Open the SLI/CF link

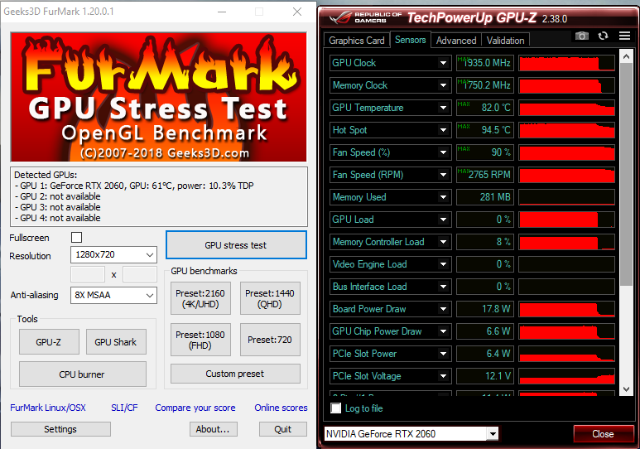pyautogui.click(x=124, y=408)
